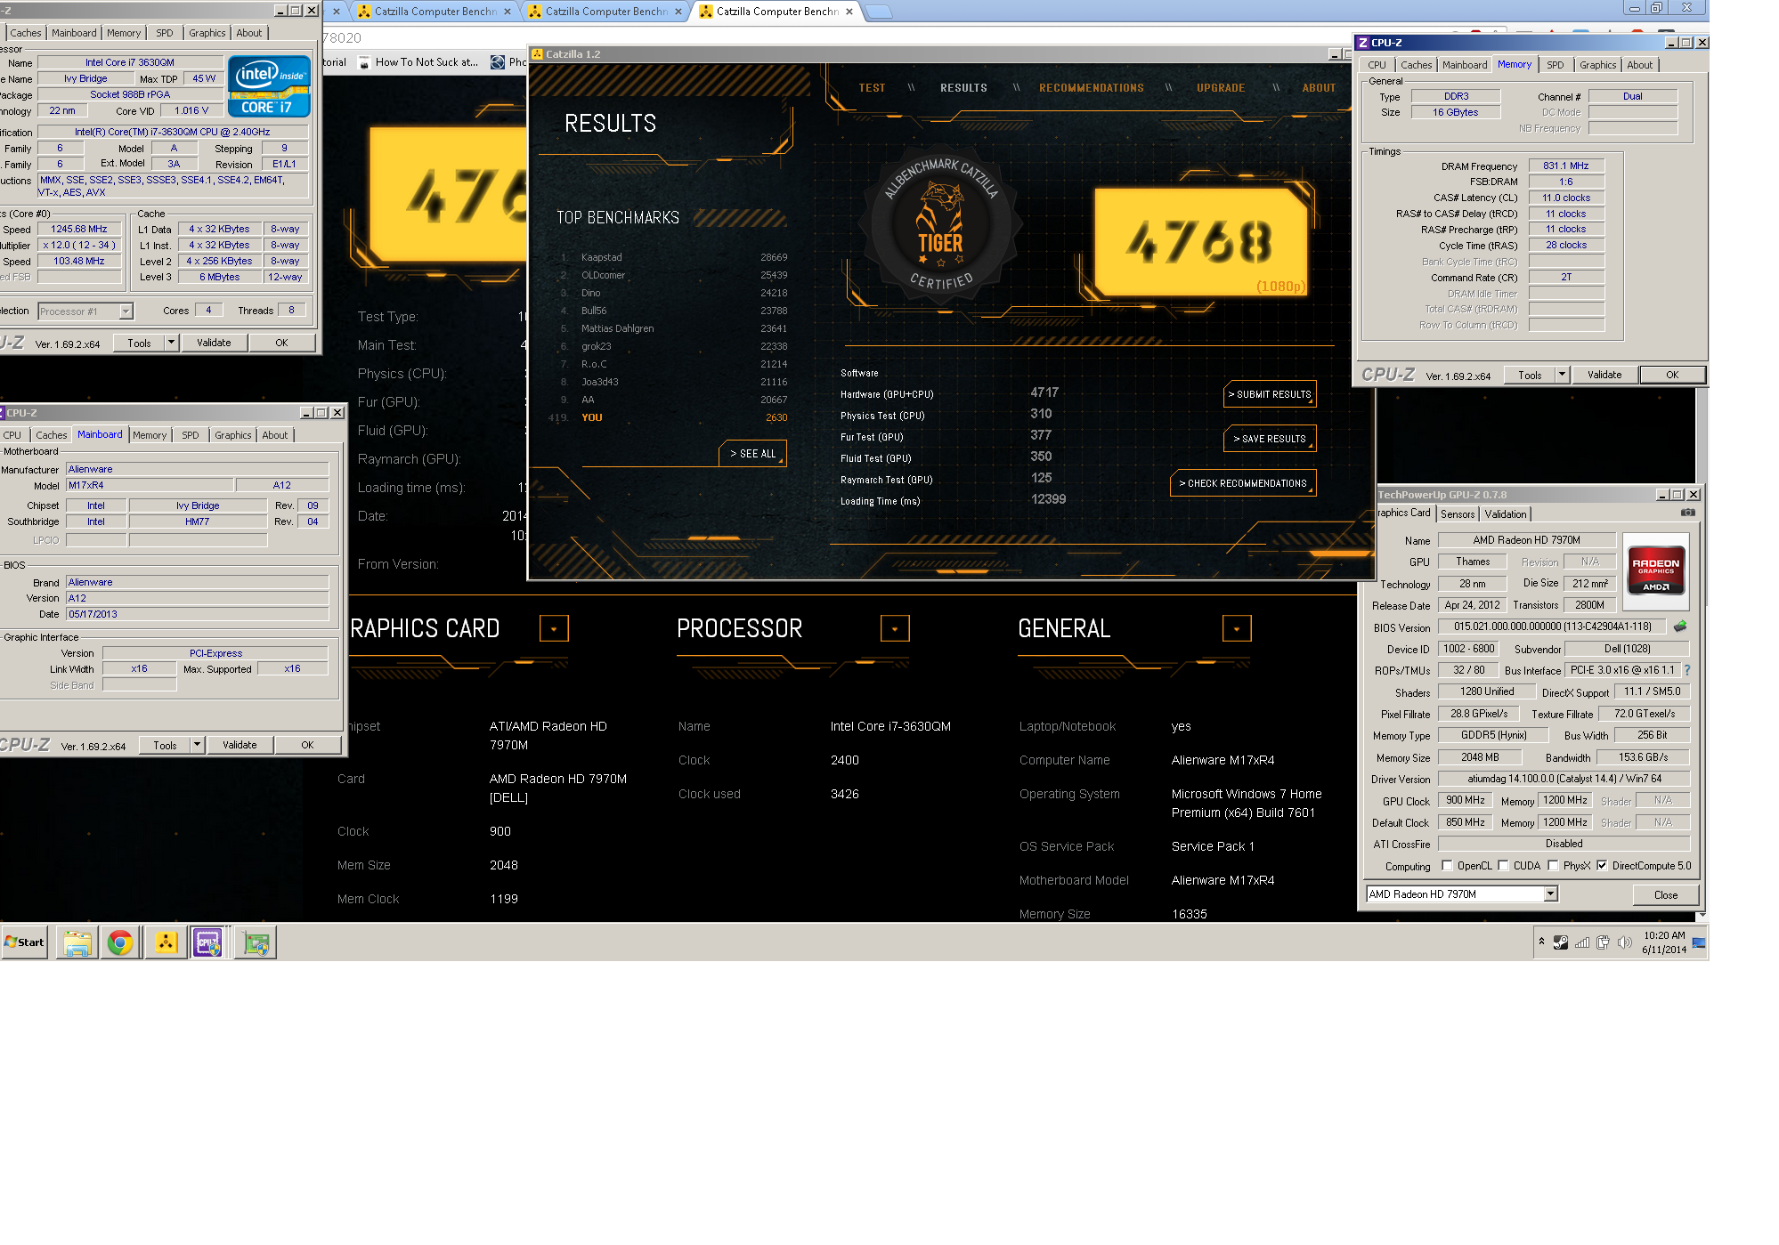
Task: Show hidden tray icons chevron
Action: pyautogui.click(x=1541, y=941)
